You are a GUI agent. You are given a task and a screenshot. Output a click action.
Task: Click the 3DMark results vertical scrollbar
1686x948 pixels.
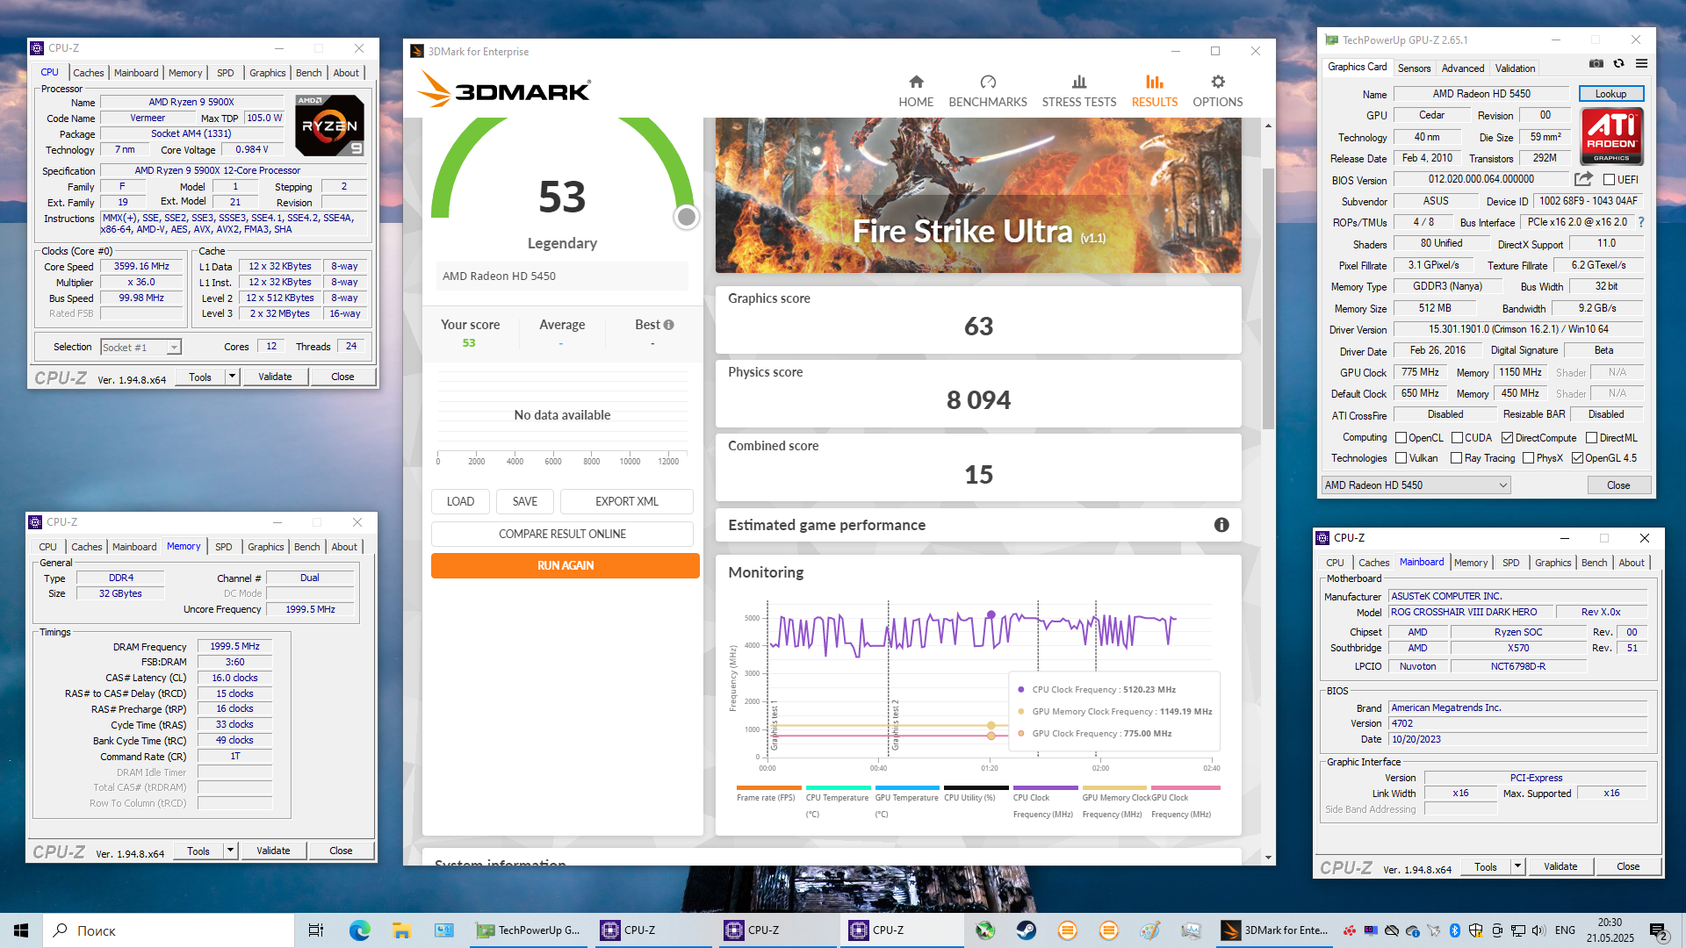point(1268,298)
